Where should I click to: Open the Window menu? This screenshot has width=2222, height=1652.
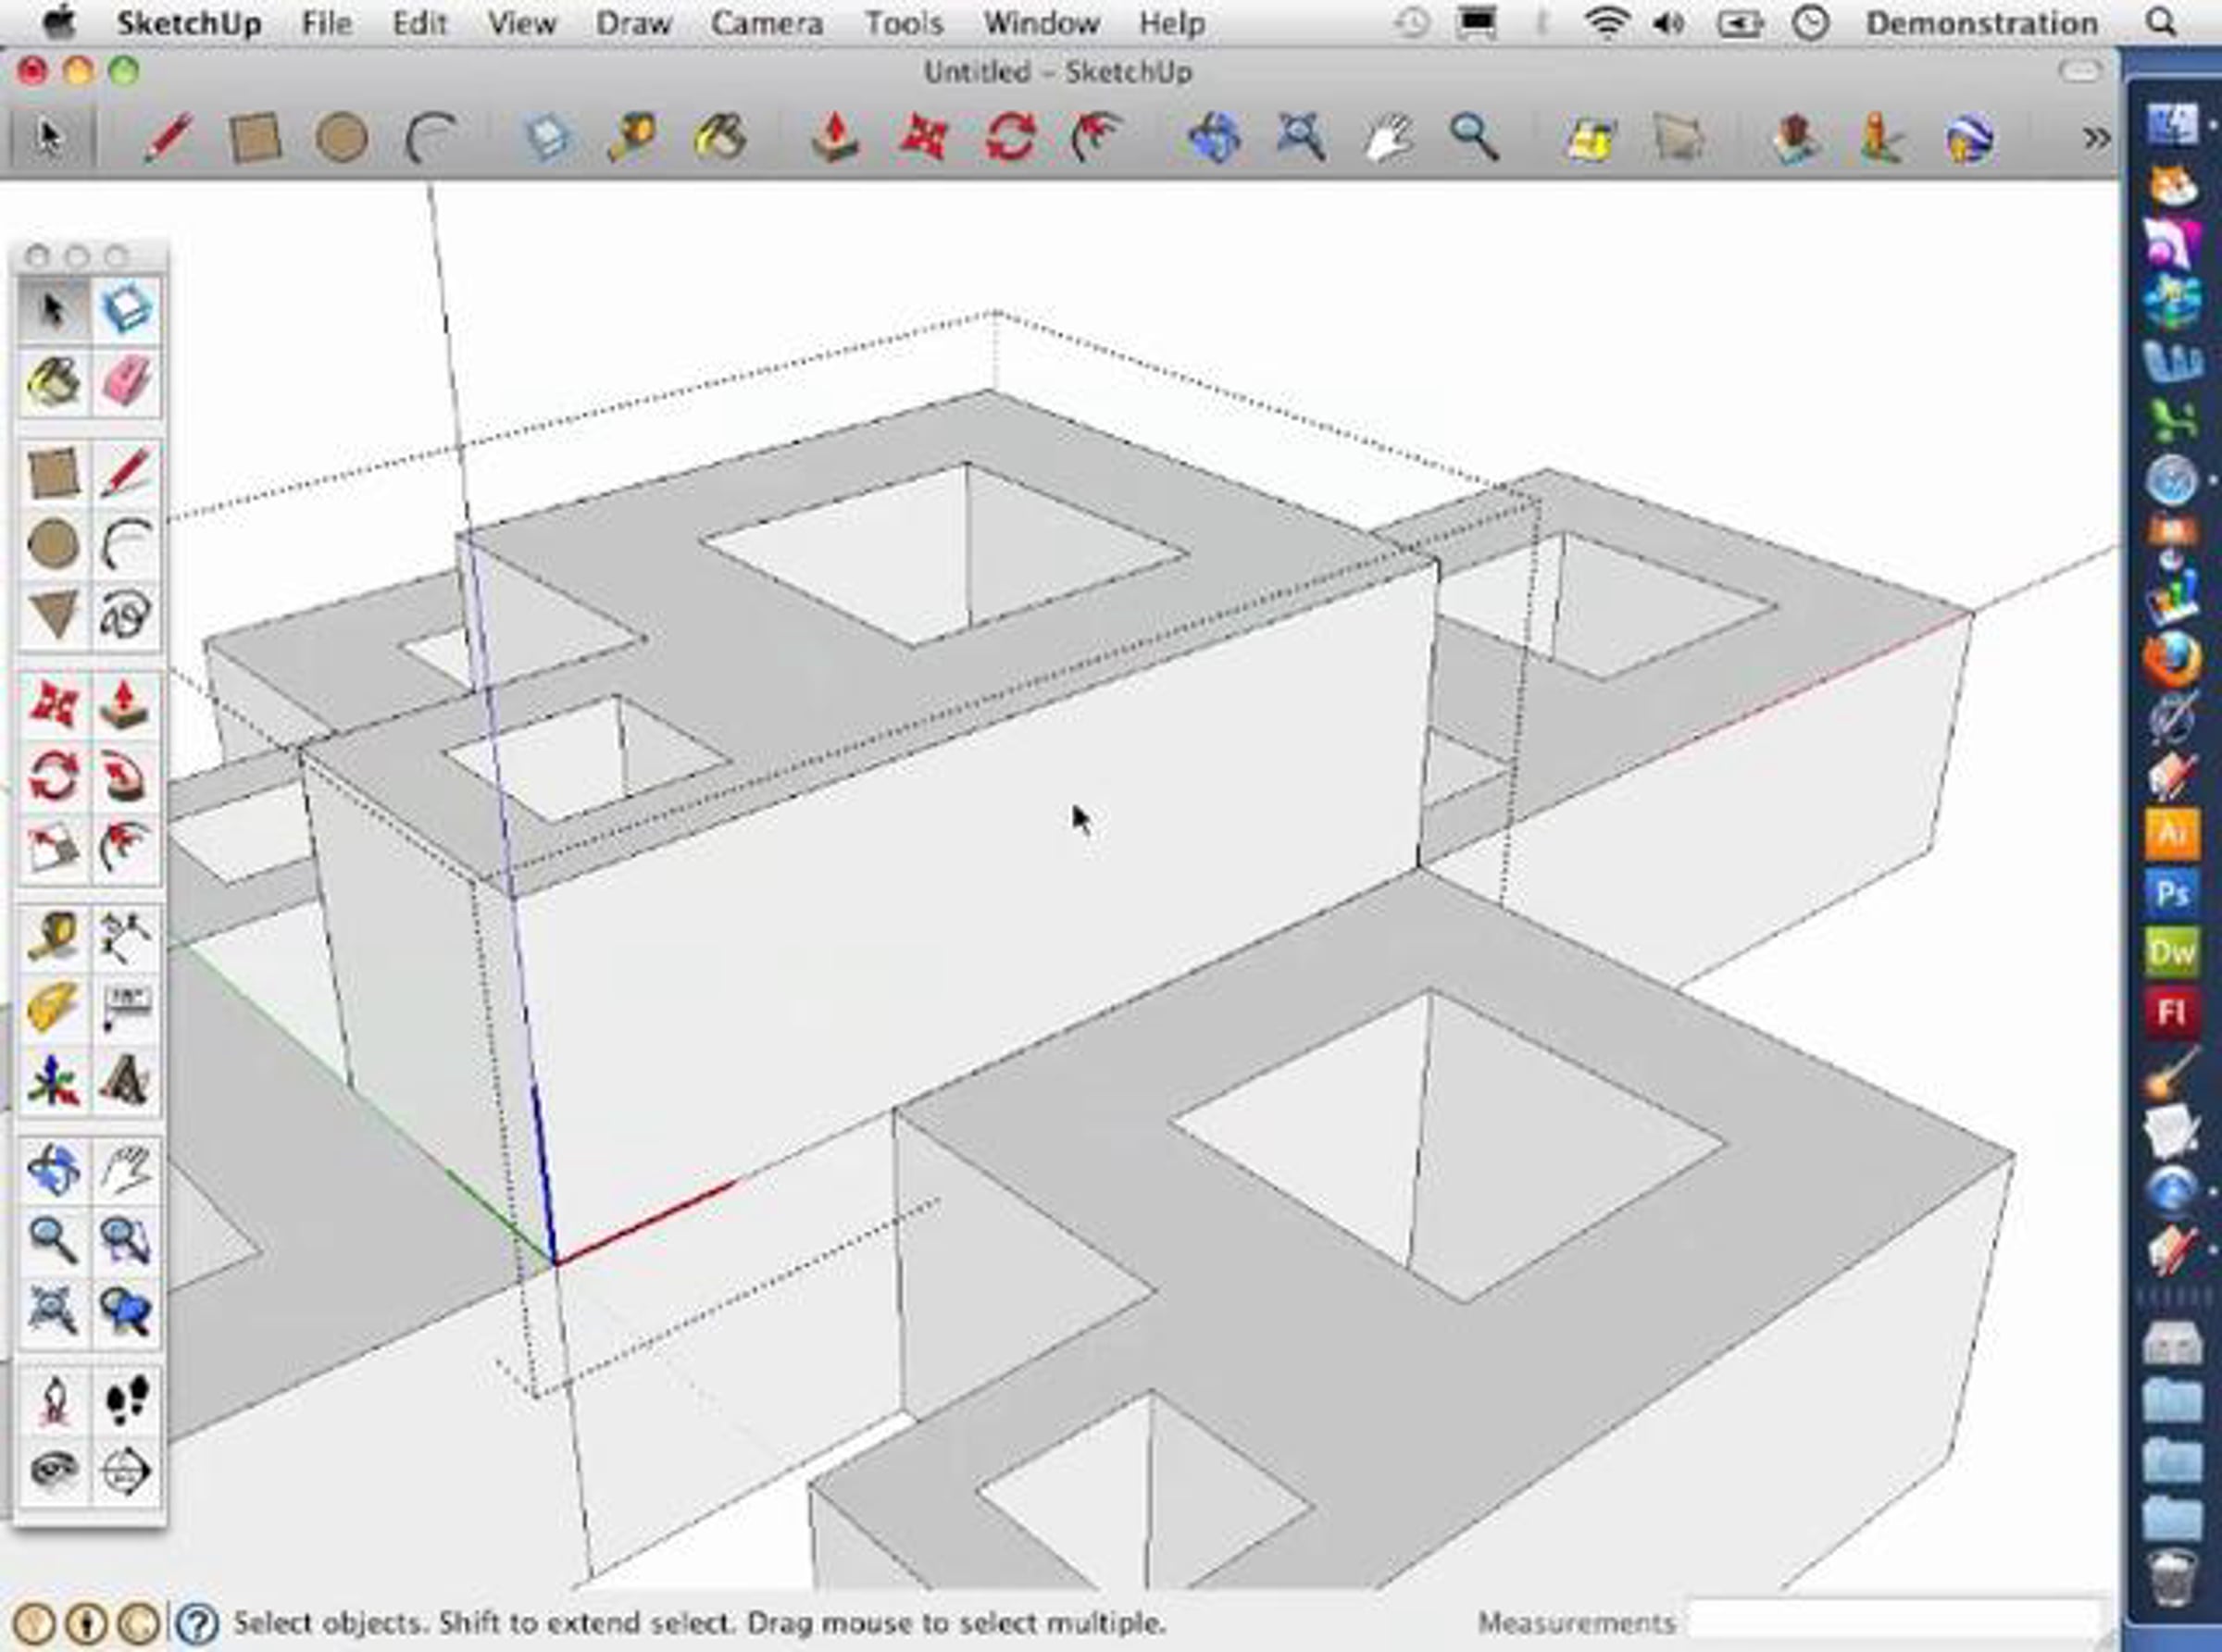coord(1042,23)
